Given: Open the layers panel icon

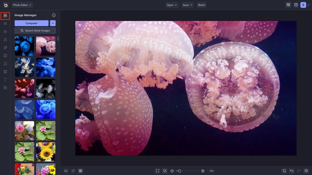Looking at the screenshot, I should [x=66, y=171].
